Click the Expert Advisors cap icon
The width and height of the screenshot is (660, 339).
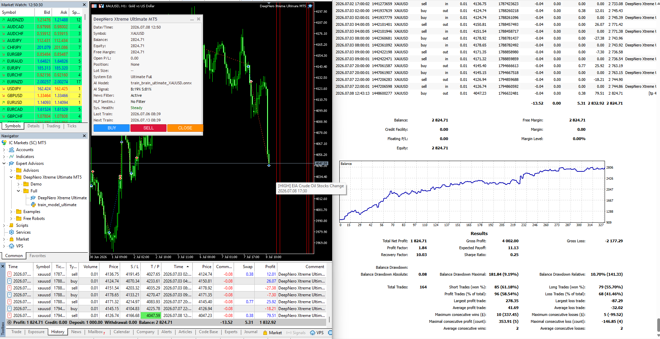tap(11, 163)
